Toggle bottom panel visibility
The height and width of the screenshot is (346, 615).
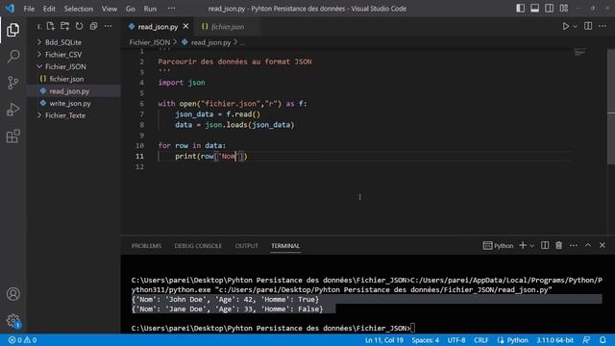534,9
